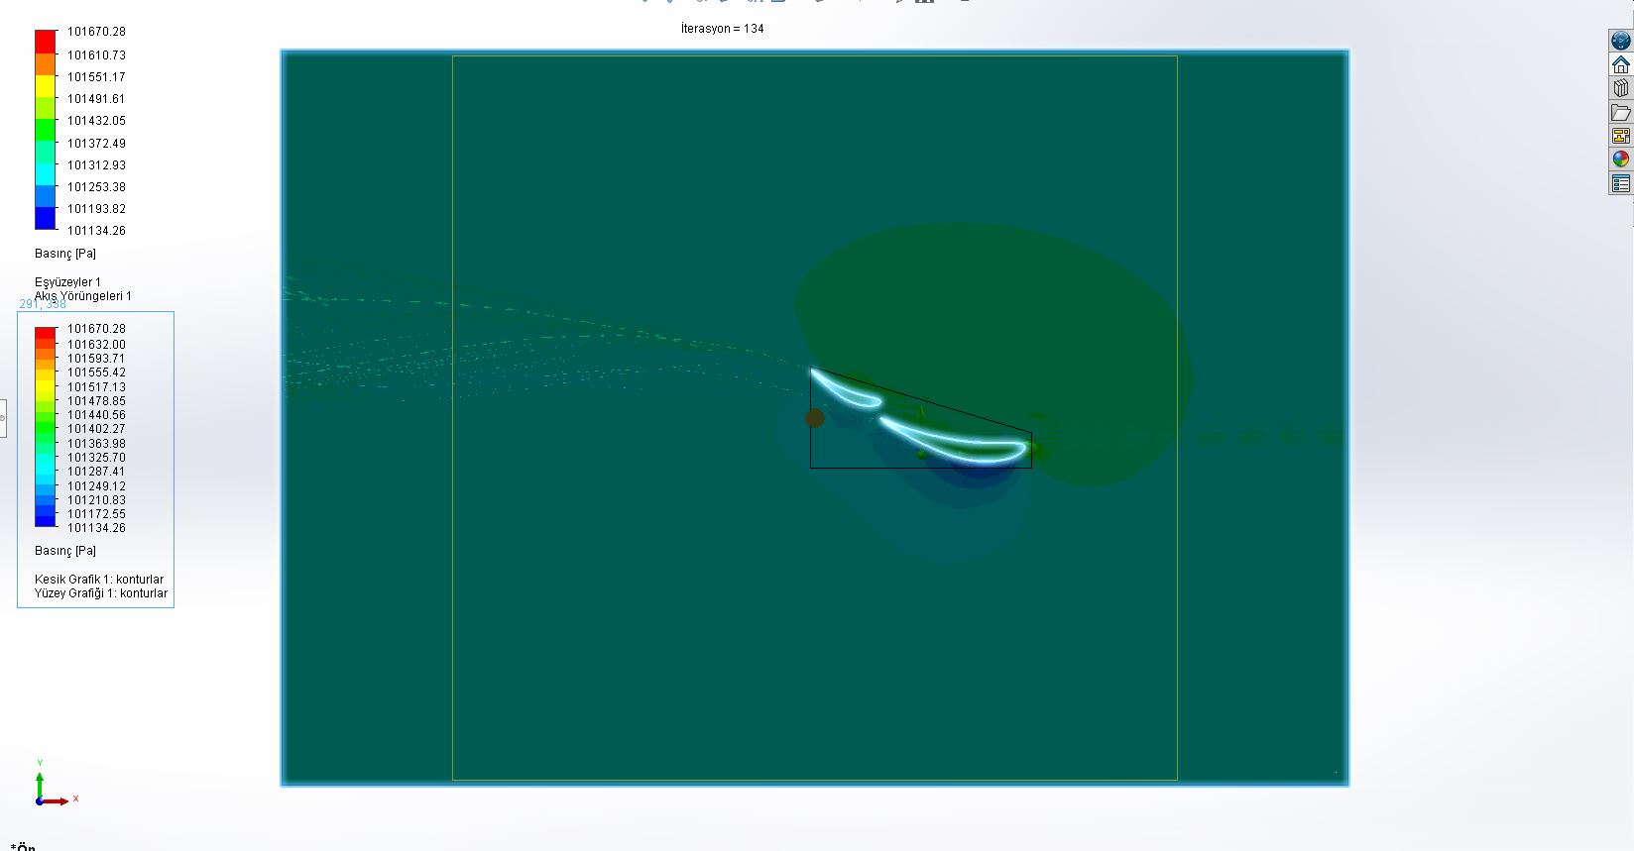Select top legend value 101432.05

[96, 121]
